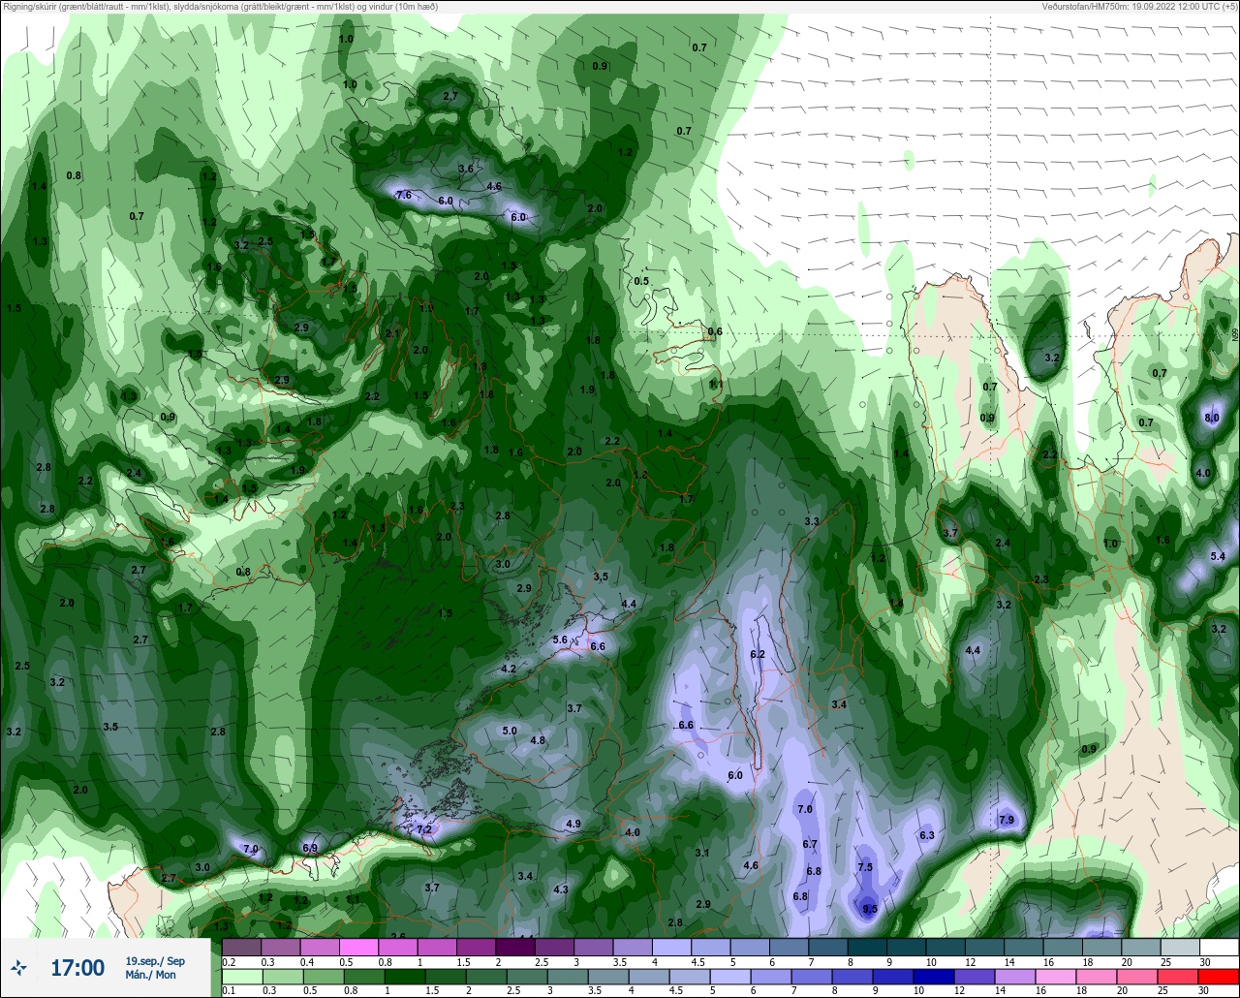Image resolution: width=1240 pixels, height=998 pixels.
Task: Pick the pale green 0.1–0.3 swatch in lower legend
Action: pos(242,977)
